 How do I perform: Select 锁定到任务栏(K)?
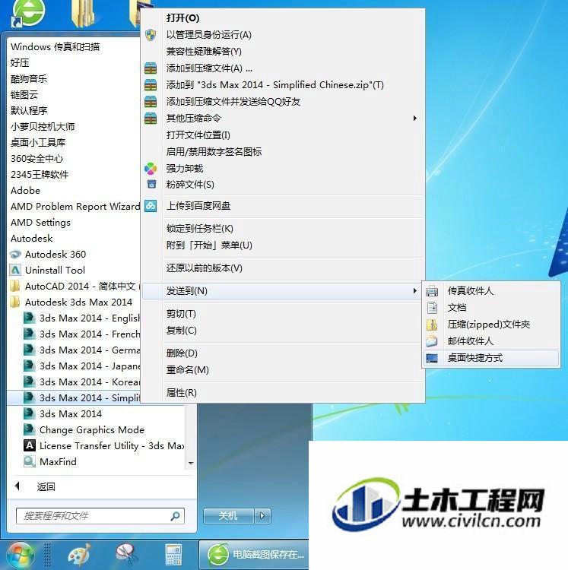coord(200,229)
